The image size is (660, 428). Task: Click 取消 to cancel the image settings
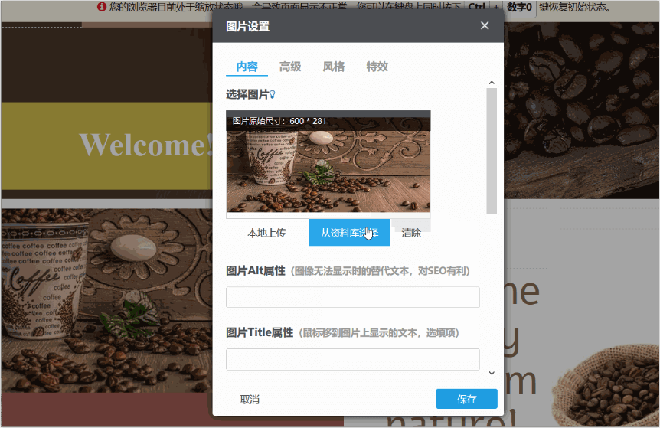coord(250,399)
